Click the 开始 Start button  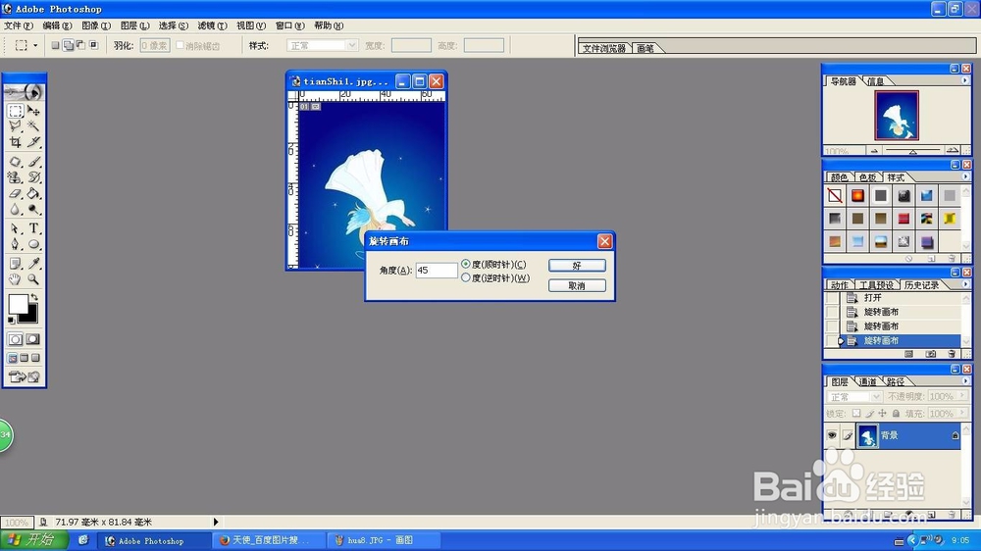tap(34, 540)
